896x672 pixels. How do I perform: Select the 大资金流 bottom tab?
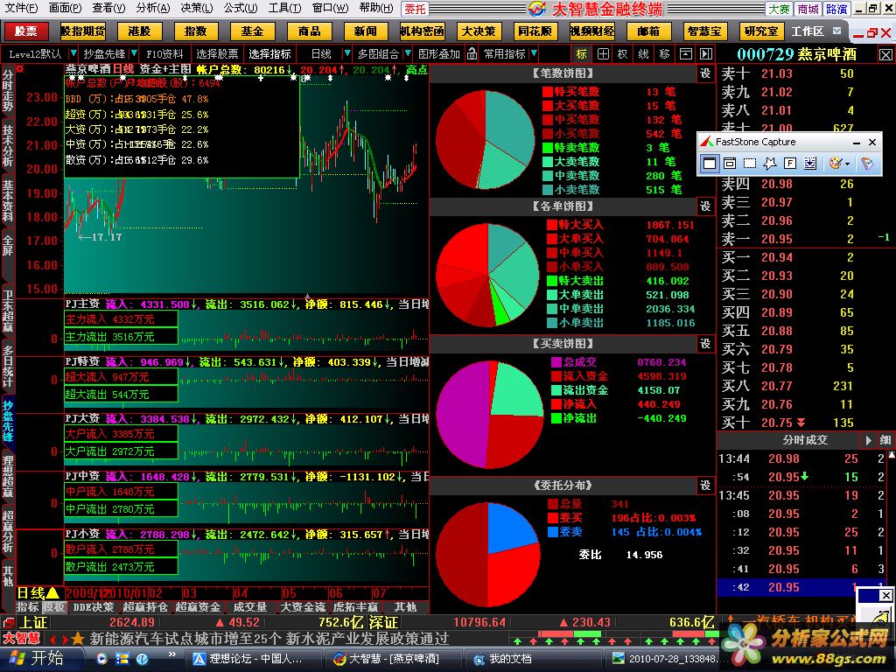pyautogui.click(x=303, y=607)
